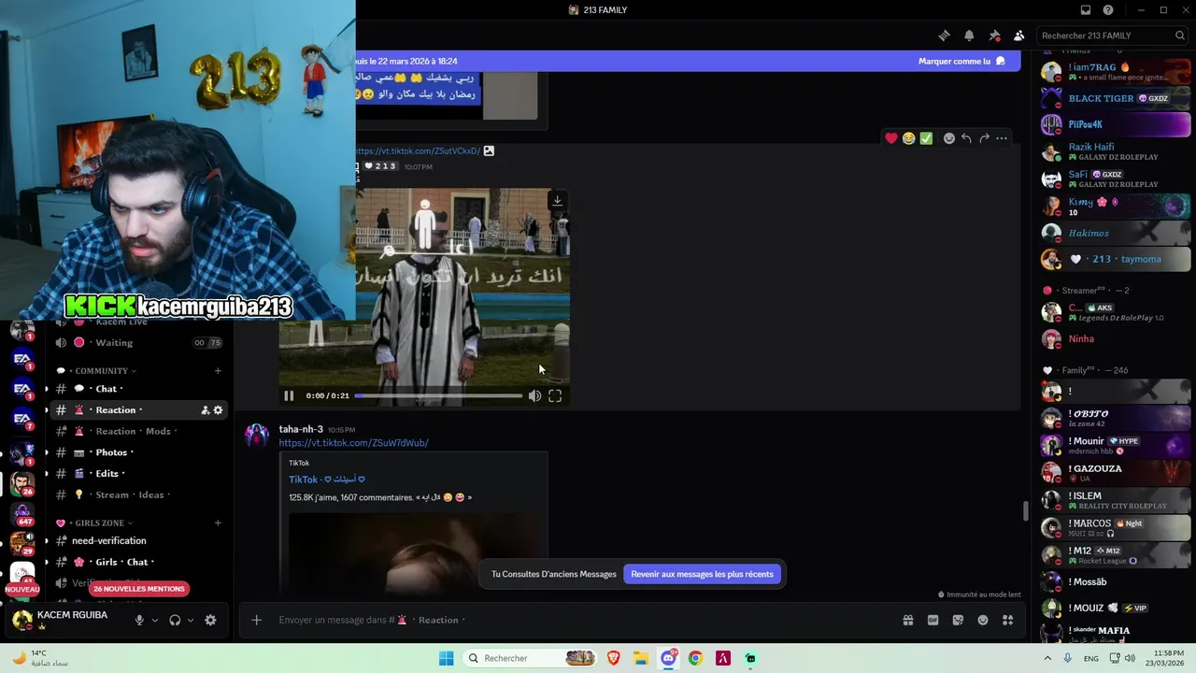Open Windows Start menu
This screenshot has height=673, width=1196.
(447, 658)
